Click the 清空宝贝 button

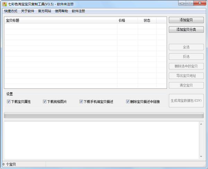tap(186, 85)
